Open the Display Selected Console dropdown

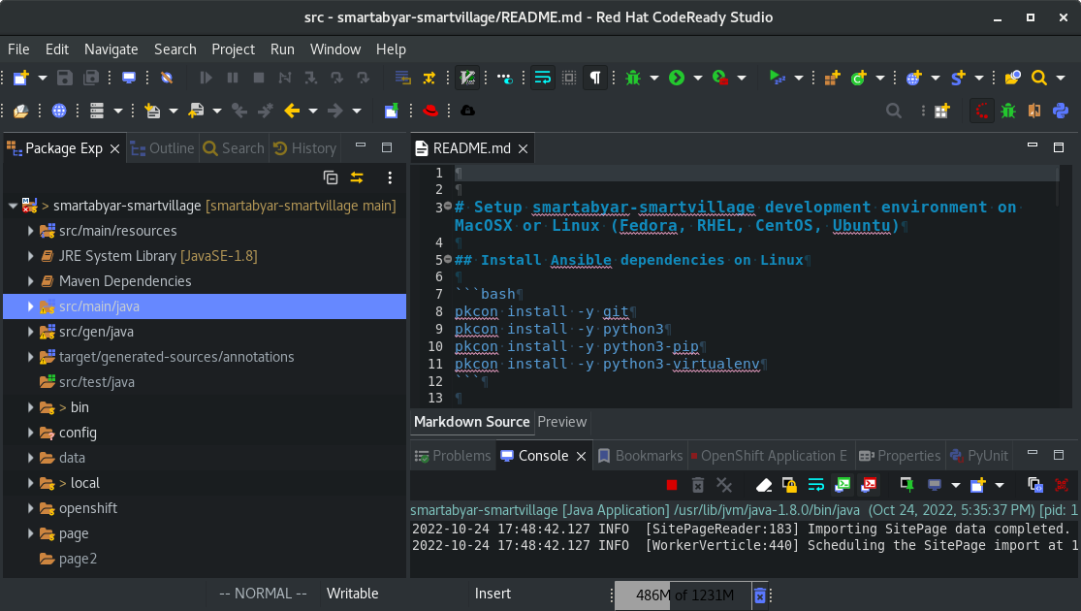(x=956, y=486)
